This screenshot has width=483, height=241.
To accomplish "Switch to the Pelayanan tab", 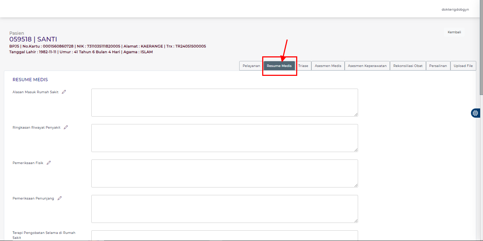I will [x=251, y=66].
